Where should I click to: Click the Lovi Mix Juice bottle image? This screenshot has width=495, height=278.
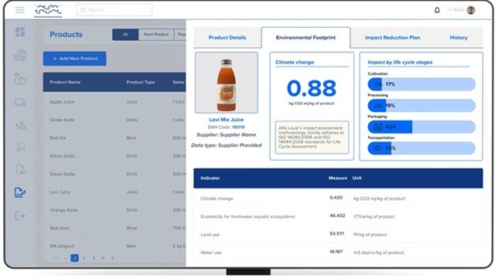point(227,83)
